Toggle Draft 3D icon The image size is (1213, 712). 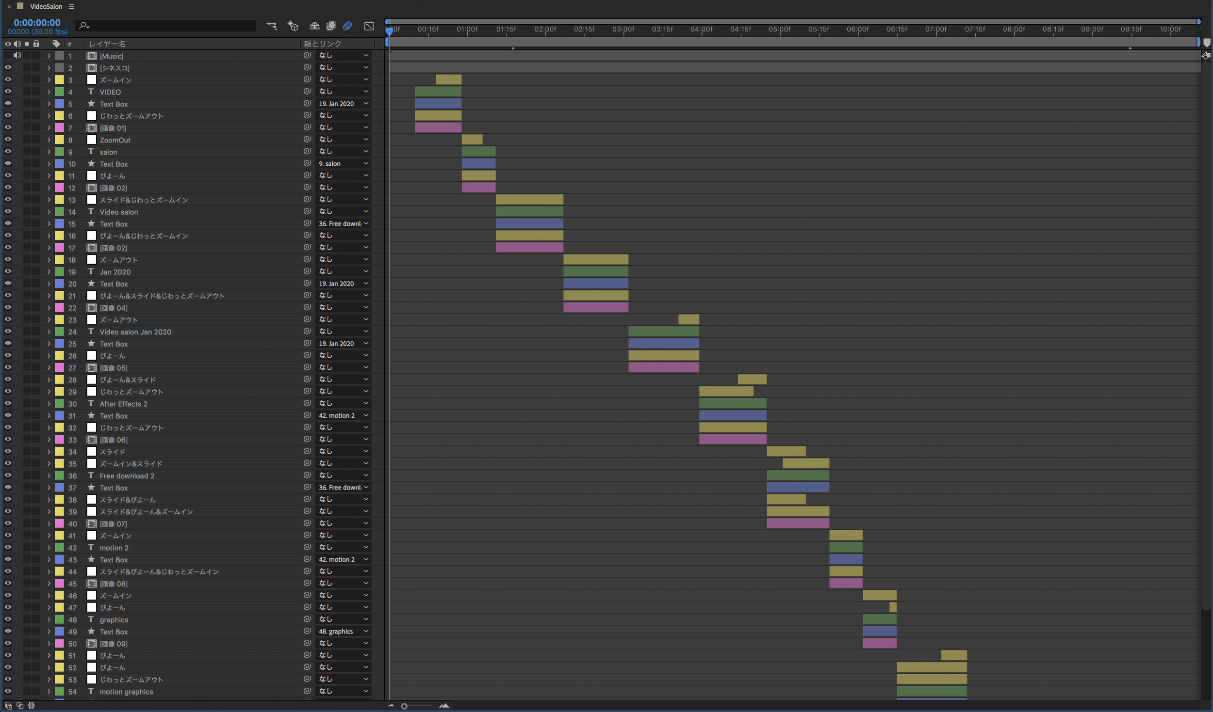(293, 26)
